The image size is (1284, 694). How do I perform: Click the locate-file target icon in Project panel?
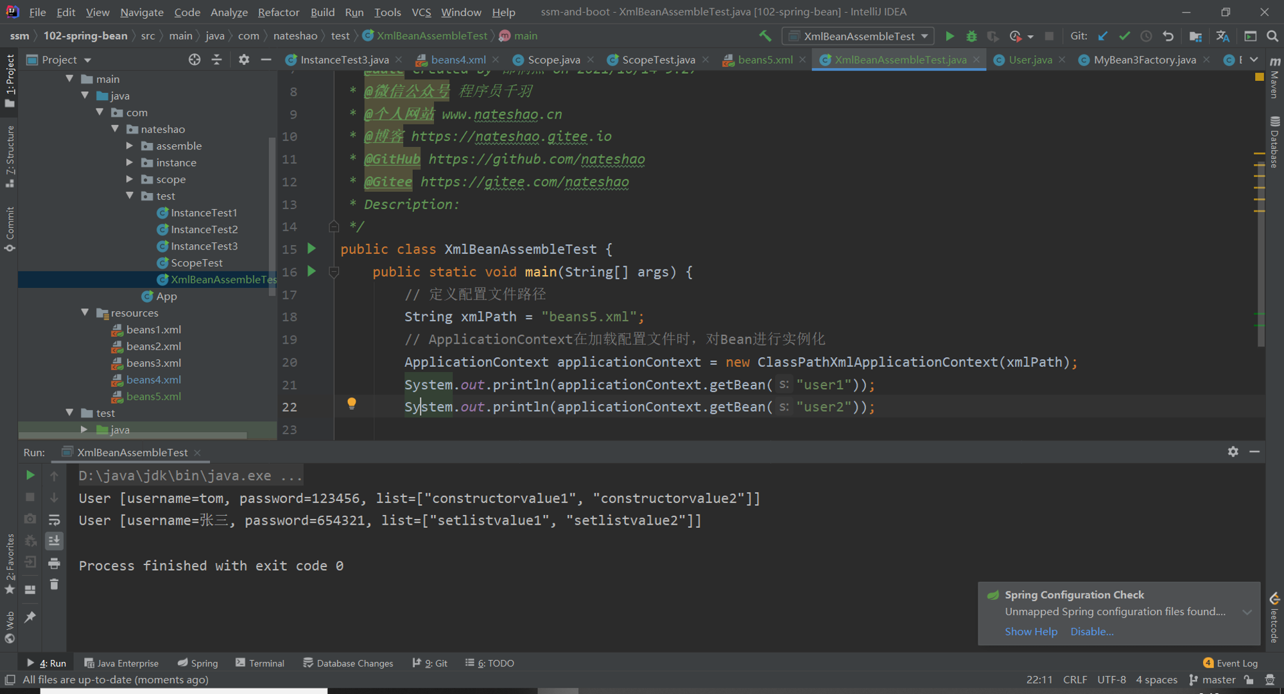[x=195, y=60]
